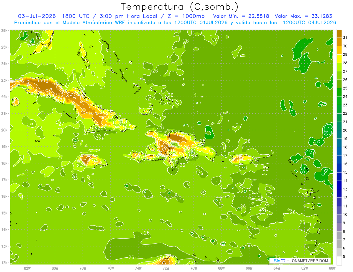The image size is (353, 272).
Task: Click legend value 12
Action: pyautogui.click(x=345, y=197)
